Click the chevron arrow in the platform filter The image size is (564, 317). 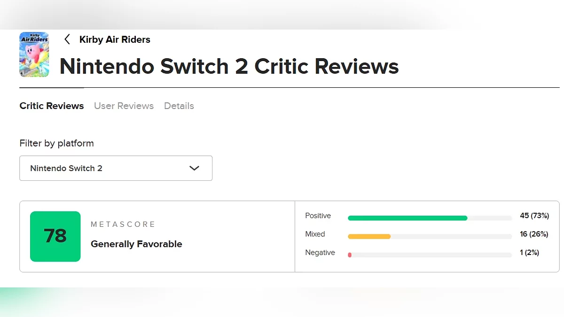[x=194, y=168]
